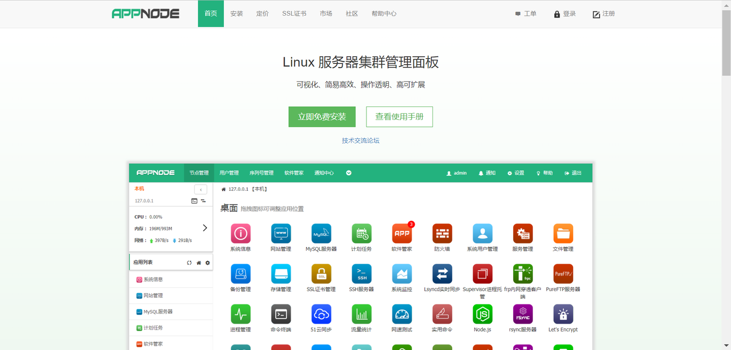
Task: Open the 计划任务 desktop icon
Action: click(361, 234)
